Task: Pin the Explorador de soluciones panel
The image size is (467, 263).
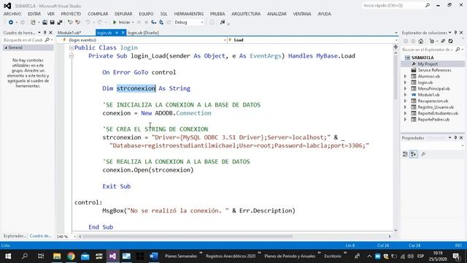Action: click(455, 32)
